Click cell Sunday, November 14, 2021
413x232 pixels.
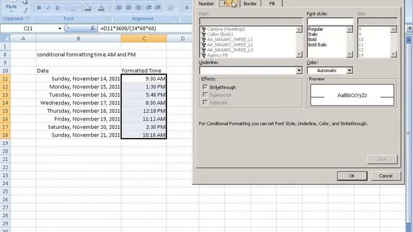click(x=79, y=79)
